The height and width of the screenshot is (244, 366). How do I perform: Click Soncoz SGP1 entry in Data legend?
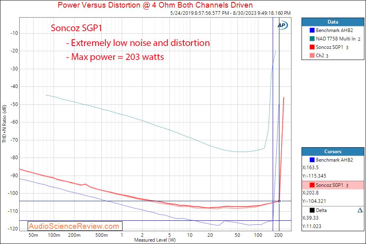[x=332, y=47]
